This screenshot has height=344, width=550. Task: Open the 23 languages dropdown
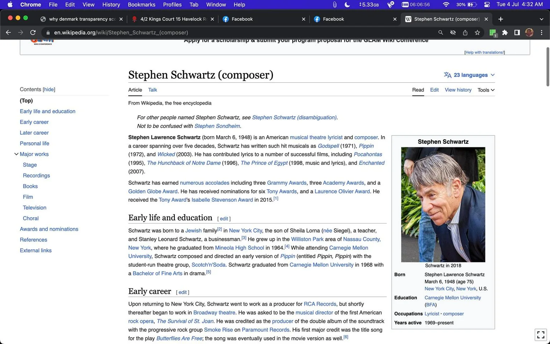coord(469,75)
